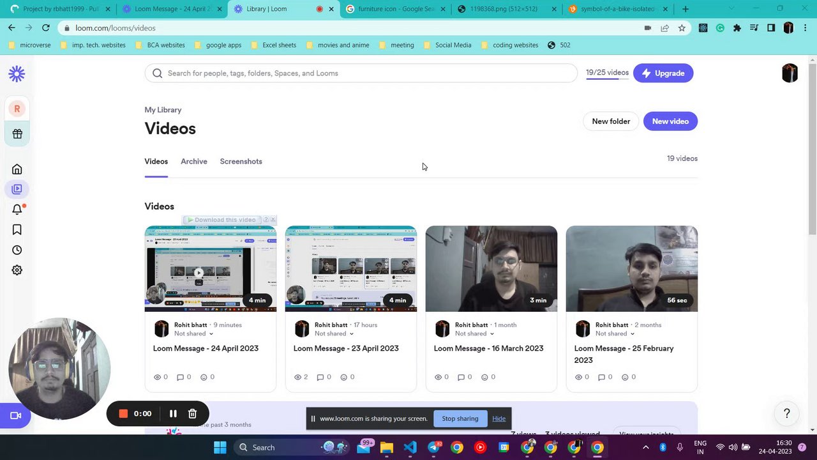Open the clock History sidebar icon
This screenshot has width=817, height=460.
pos(17,250)
